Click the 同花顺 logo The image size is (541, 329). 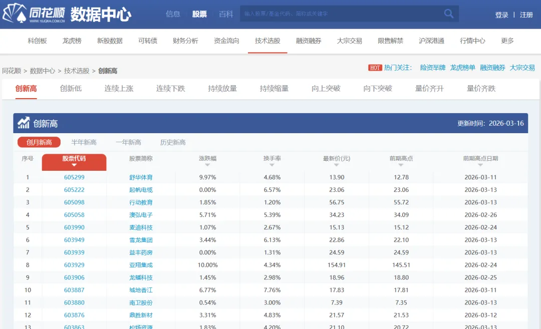pyautogui.click(x=34, y=14)
